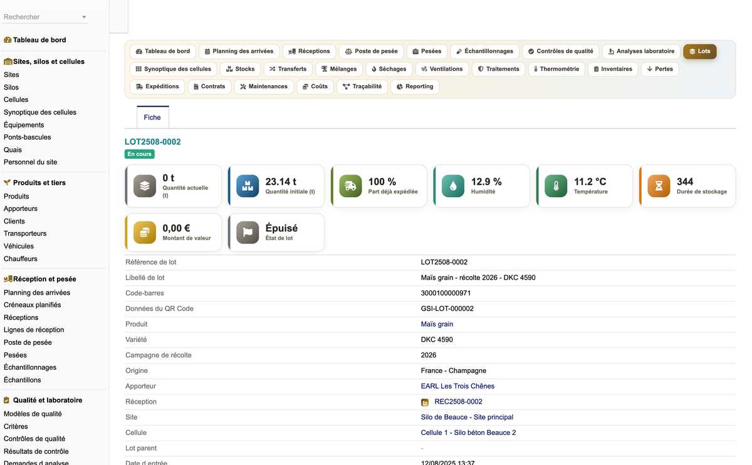Open Cellule 1 - Silo béton Beauce 2 link
The image size is (752, 465).
click(468, 433)
